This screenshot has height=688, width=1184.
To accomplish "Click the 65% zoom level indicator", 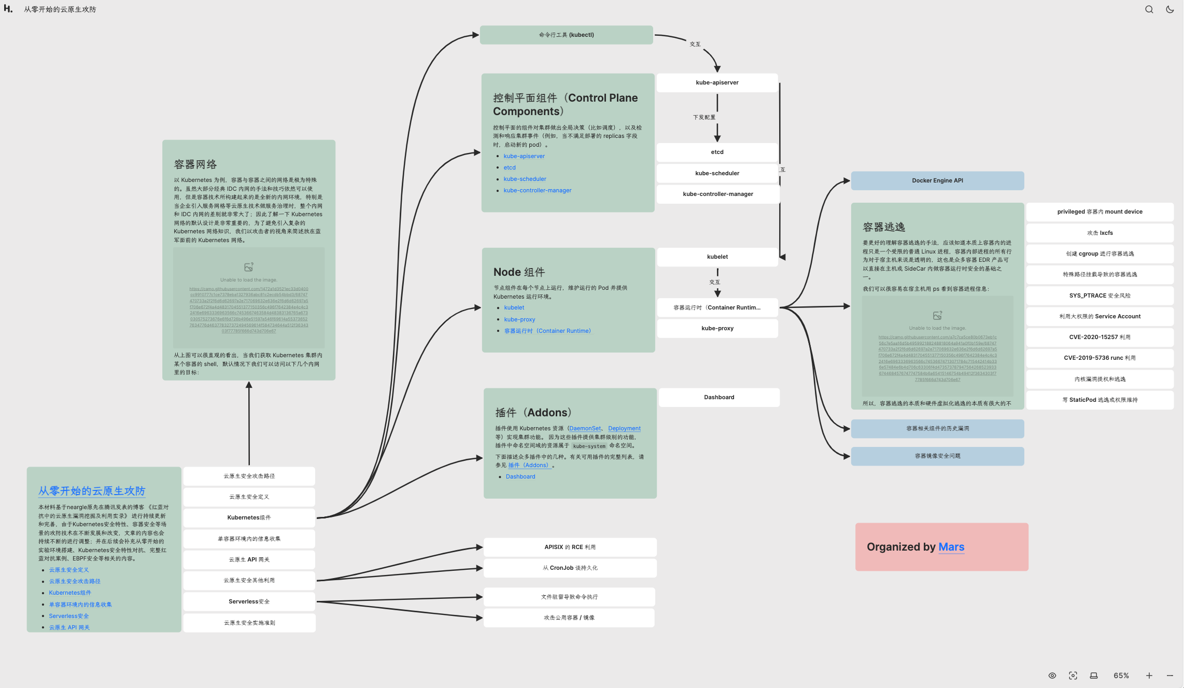I will click(1121, 676).
